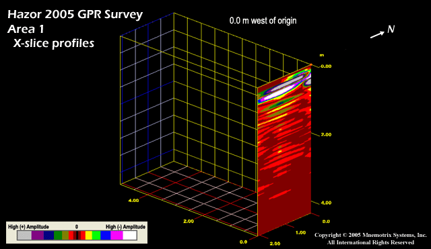Click the '0' center label in legend

(x=77, y=227)
